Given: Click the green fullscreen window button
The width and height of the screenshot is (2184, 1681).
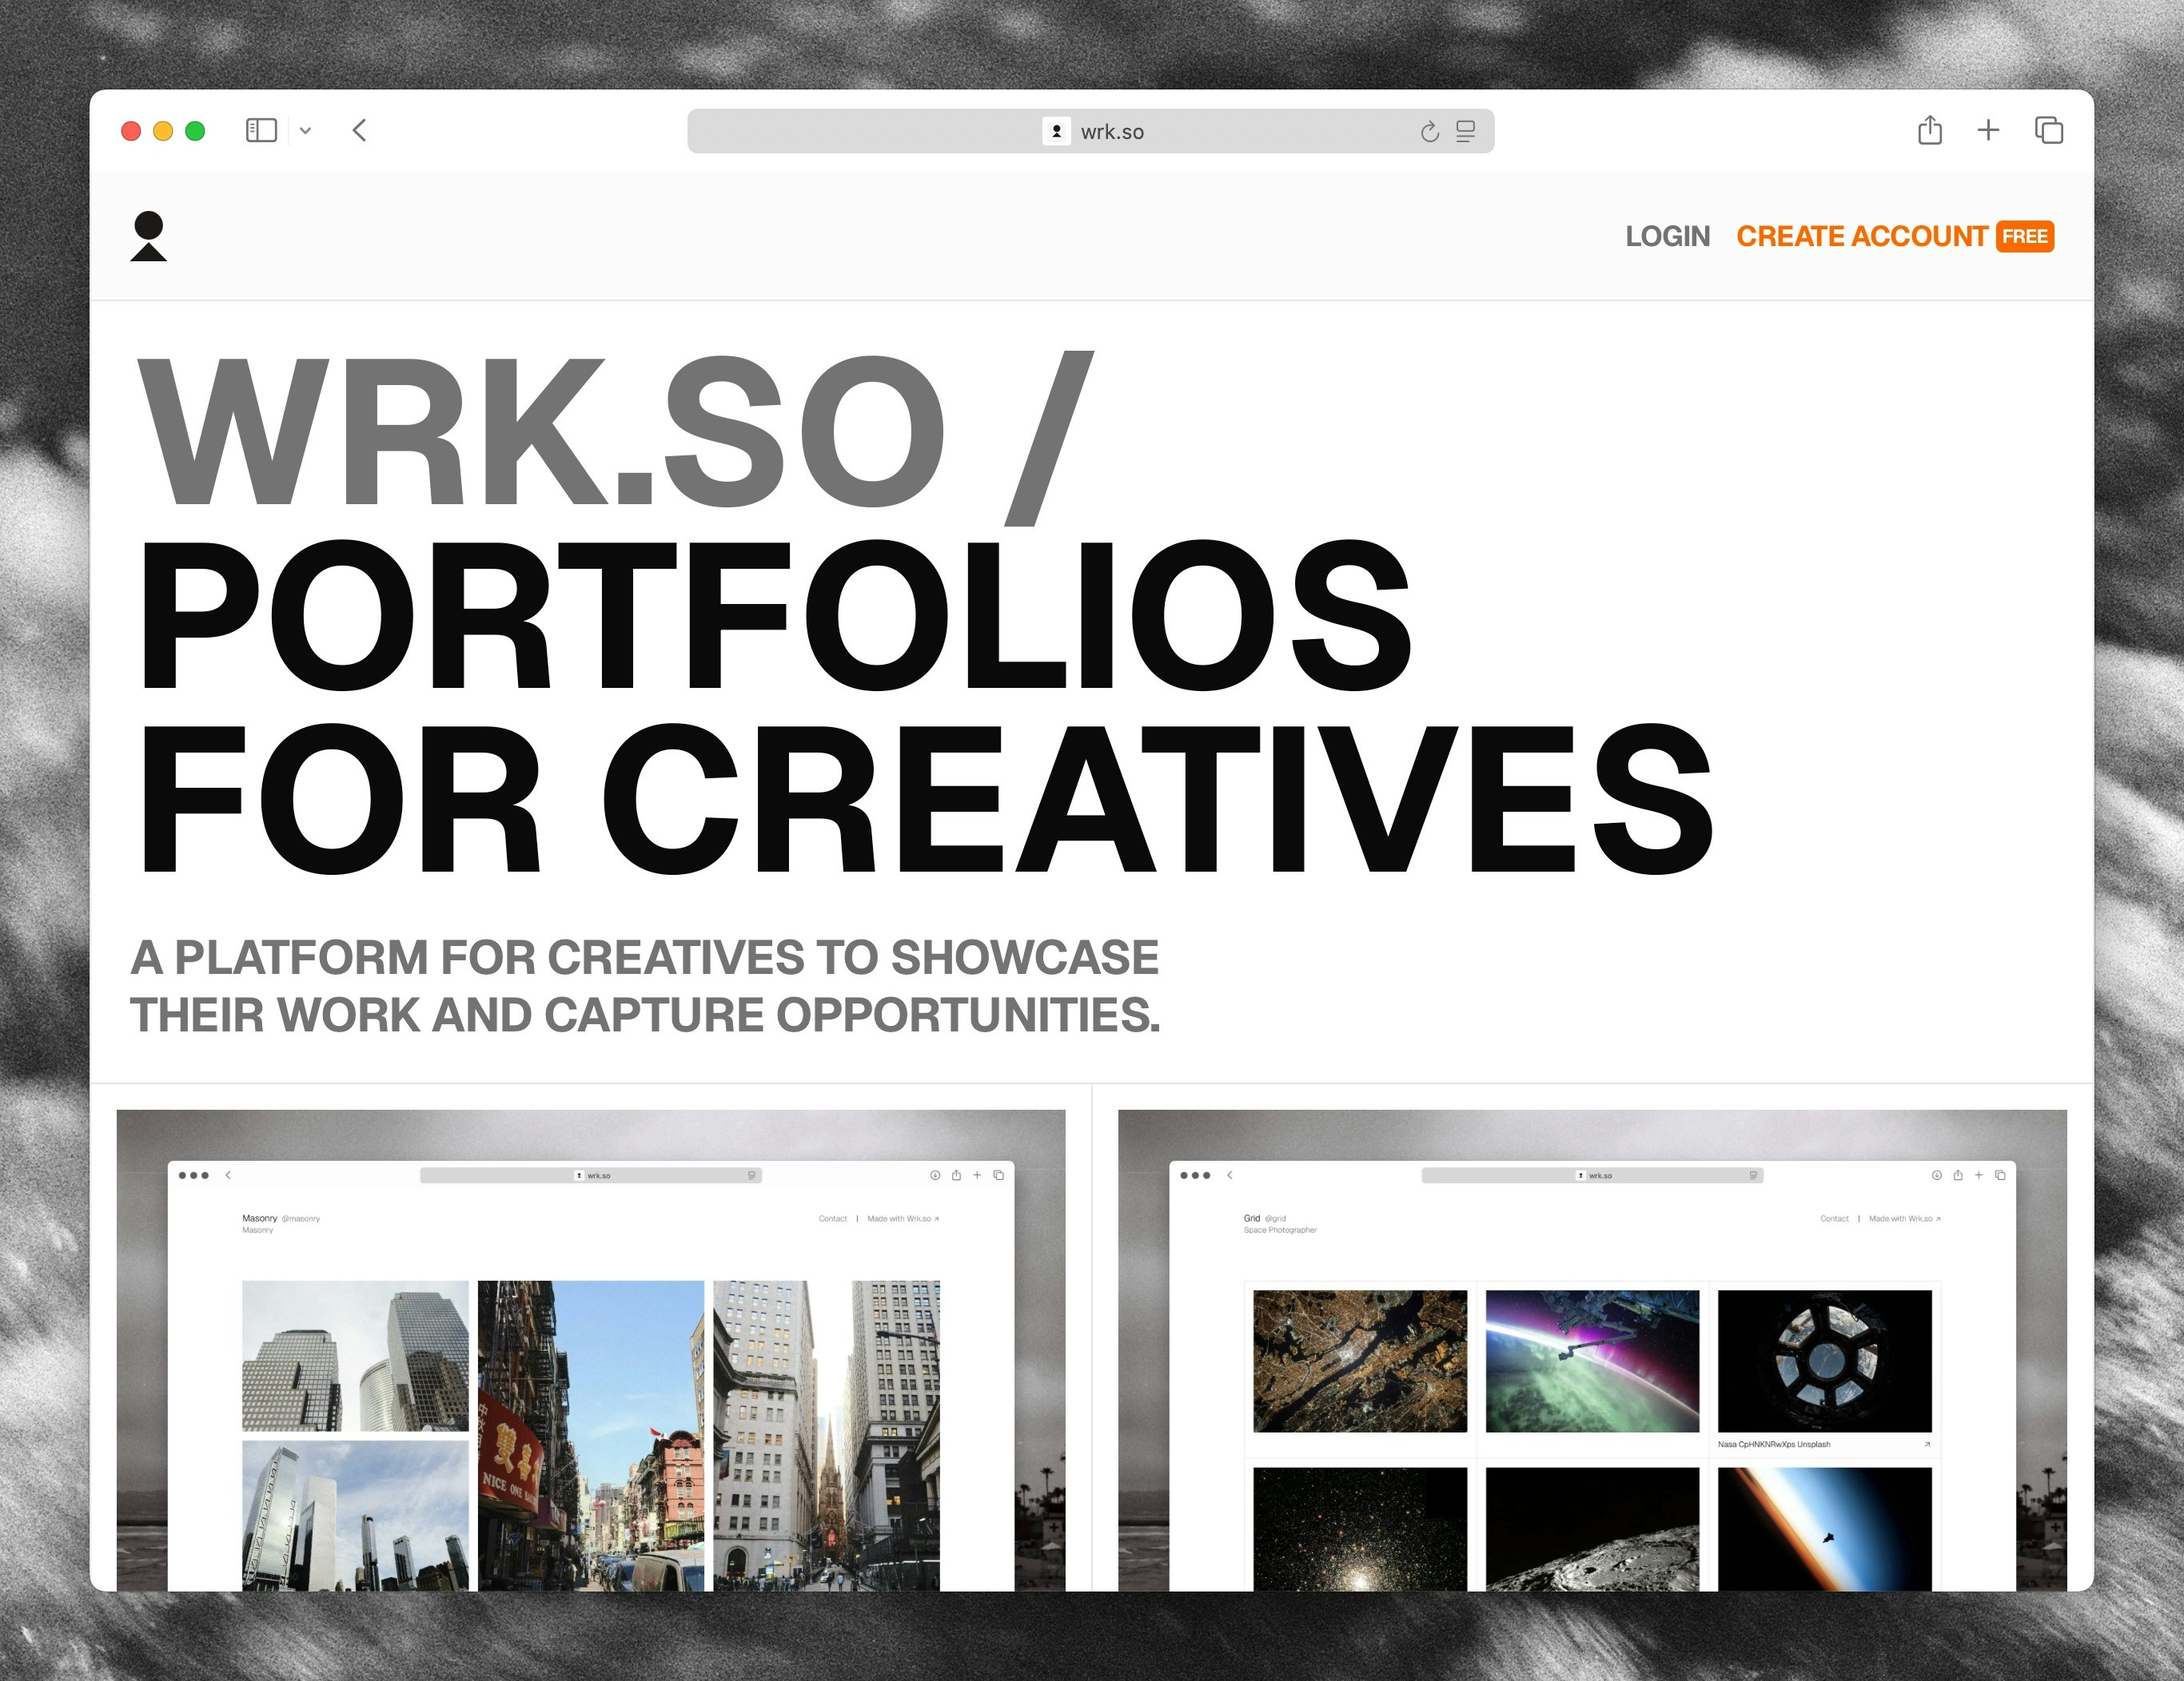Looking at the screenshot, I should pyautogui.click(x=195, y=131).
